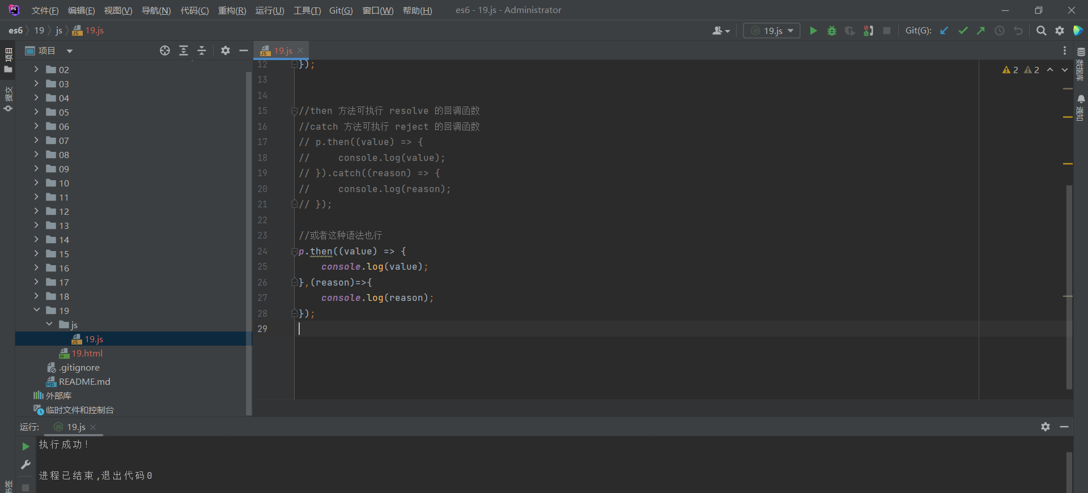Click warnings count indicator in editor

click(x=1021, y=70)
